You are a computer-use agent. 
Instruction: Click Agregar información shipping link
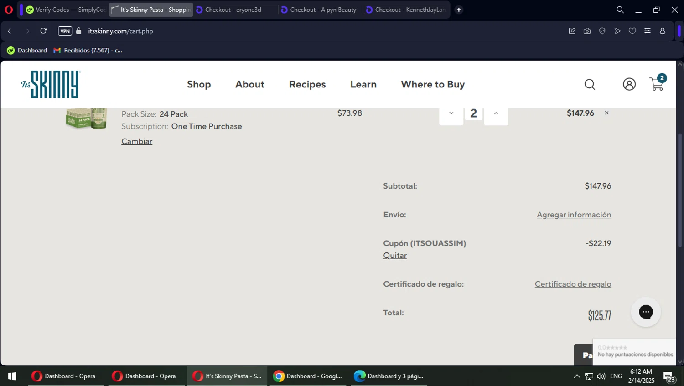click(574, 215)
